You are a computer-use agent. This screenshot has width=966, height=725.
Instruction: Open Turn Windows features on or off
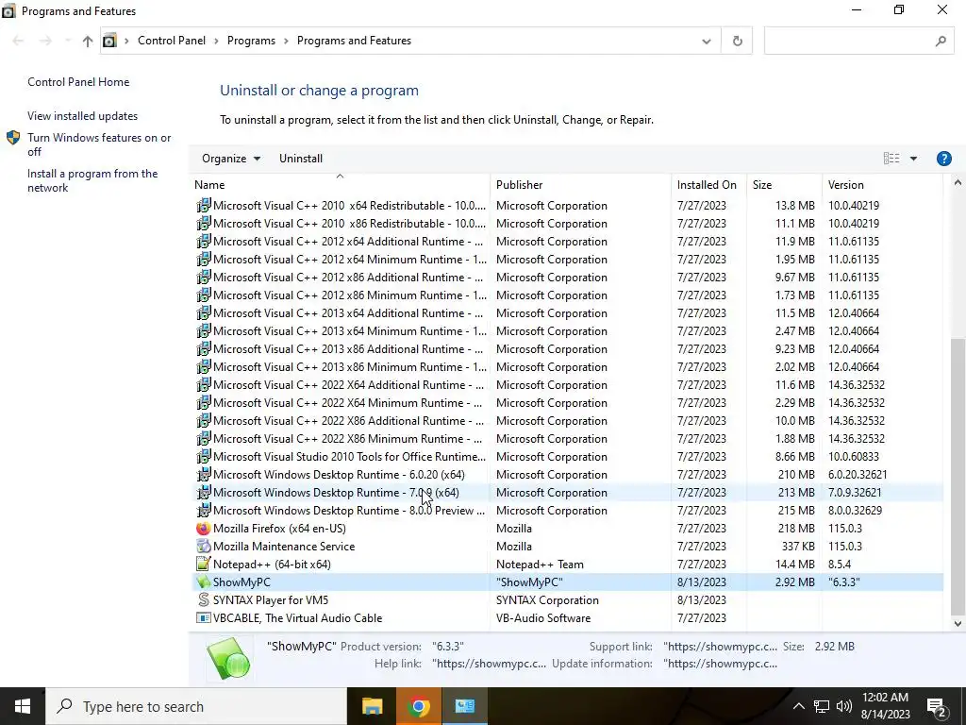point(99,144)
